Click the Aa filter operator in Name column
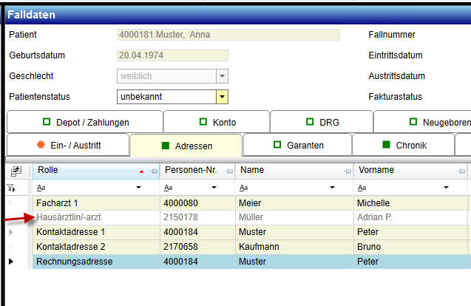Viewport: 471px width, 306px height. click(243, 188)
